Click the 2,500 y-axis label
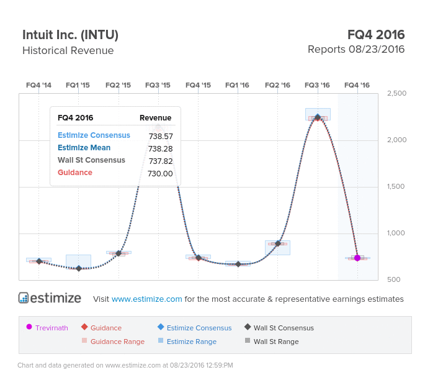This screenshot has height=385, width=425. coord(397,93)
